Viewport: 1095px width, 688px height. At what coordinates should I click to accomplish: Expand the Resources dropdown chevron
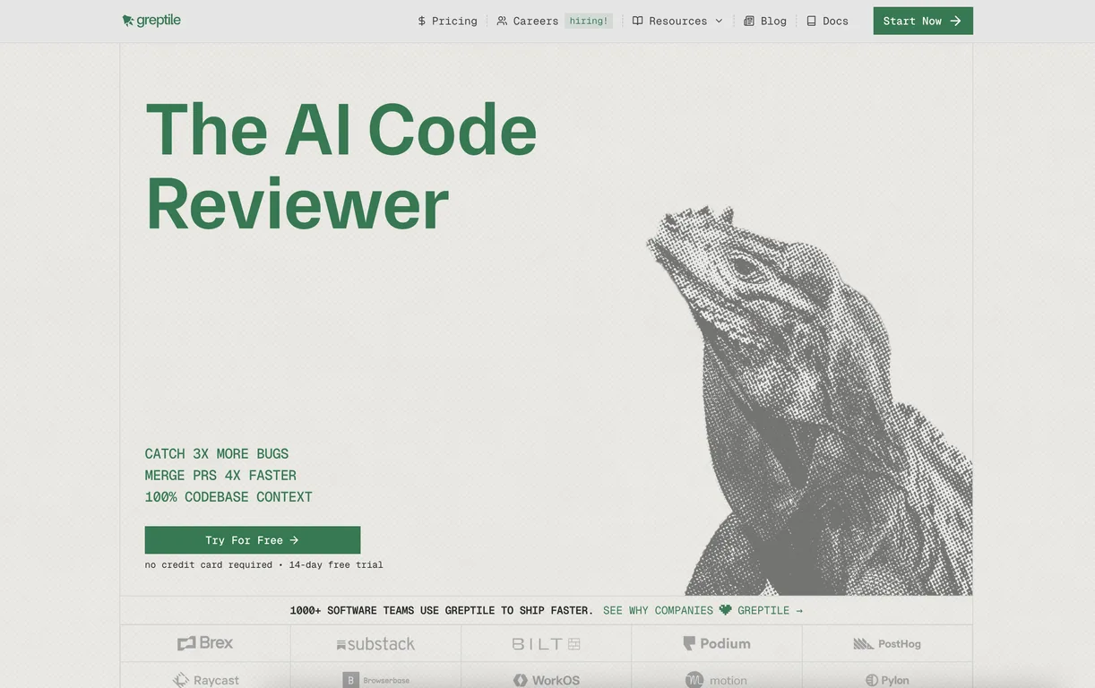[719, 21]
